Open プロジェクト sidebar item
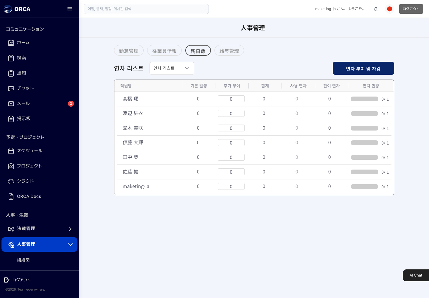Screen dimensions: 429x298 [x=39, y=166]
